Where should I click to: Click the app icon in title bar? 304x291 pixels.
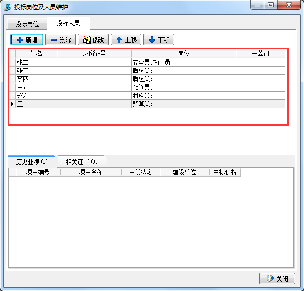pos(8,6)
